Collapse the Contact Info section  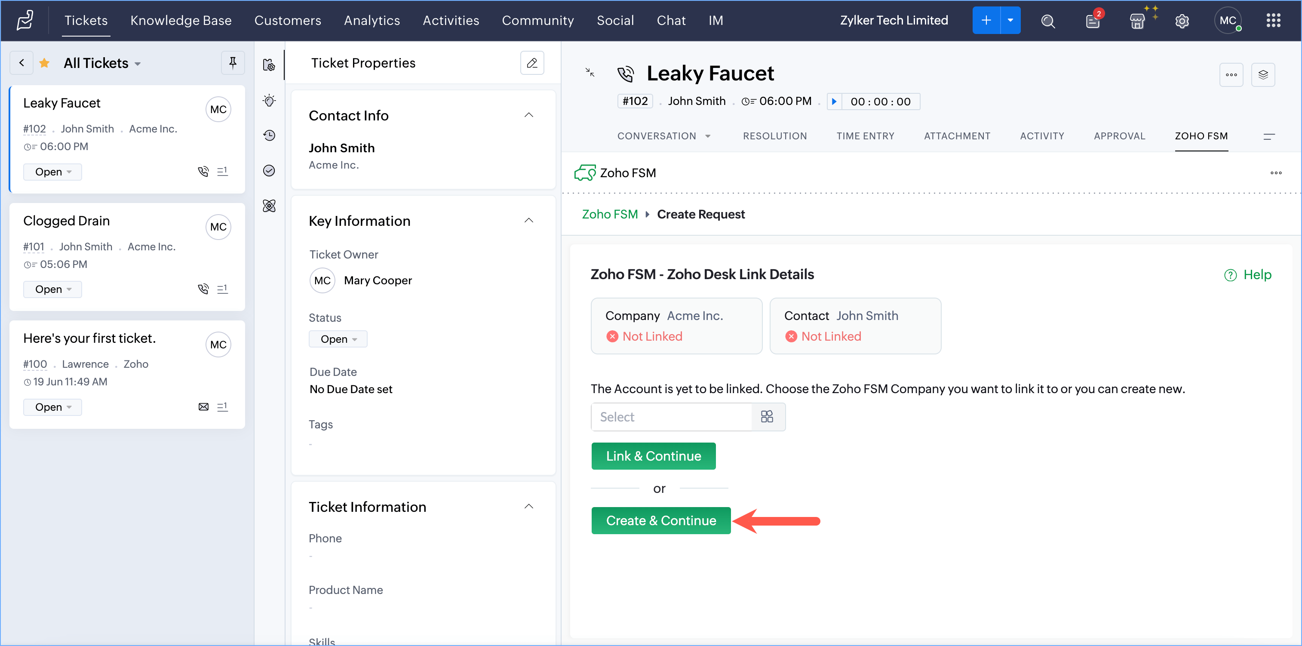click(x=529, y=115)
